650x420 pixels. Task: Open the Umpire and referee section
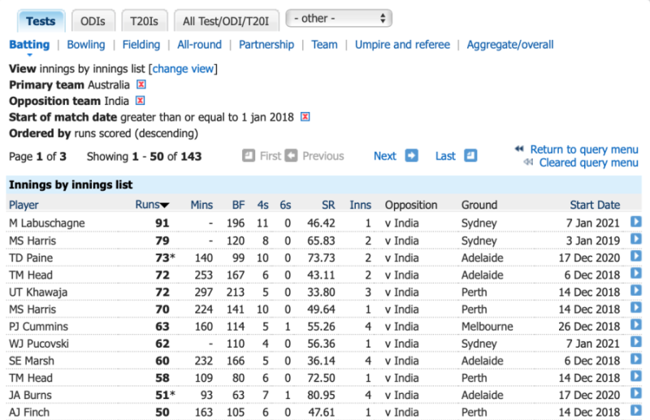click(x=402, y=45)
